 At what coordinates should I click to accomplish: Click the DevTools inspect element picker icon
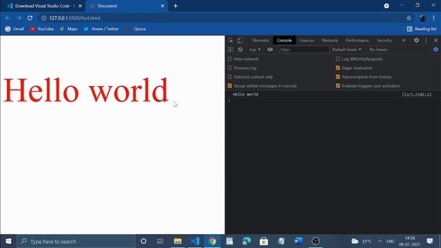click(231, 41)
